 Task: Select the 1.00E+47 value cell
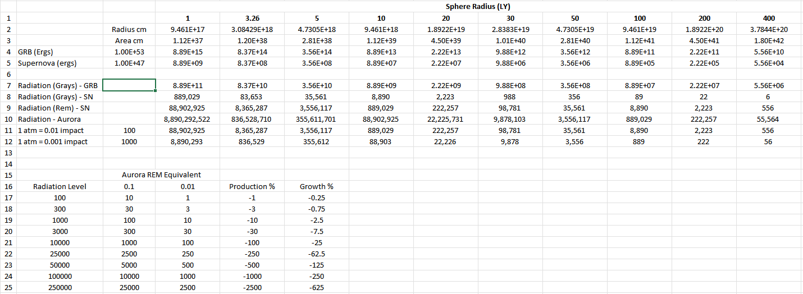coord(129,63)
